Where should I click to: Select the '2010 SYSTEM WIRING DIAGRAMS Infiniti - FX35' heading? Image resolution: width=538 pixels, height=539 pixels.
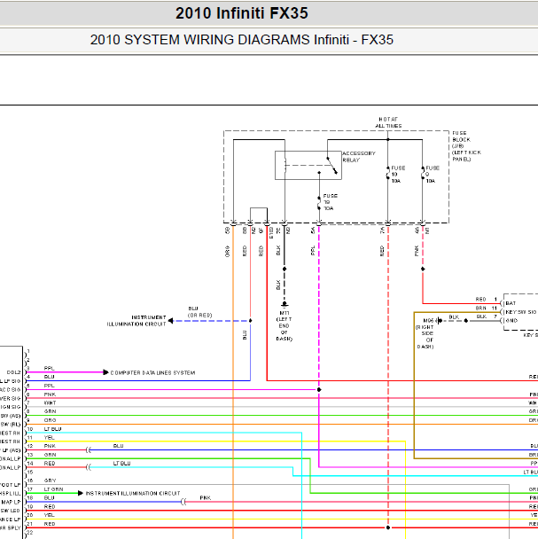coord(242,40)
